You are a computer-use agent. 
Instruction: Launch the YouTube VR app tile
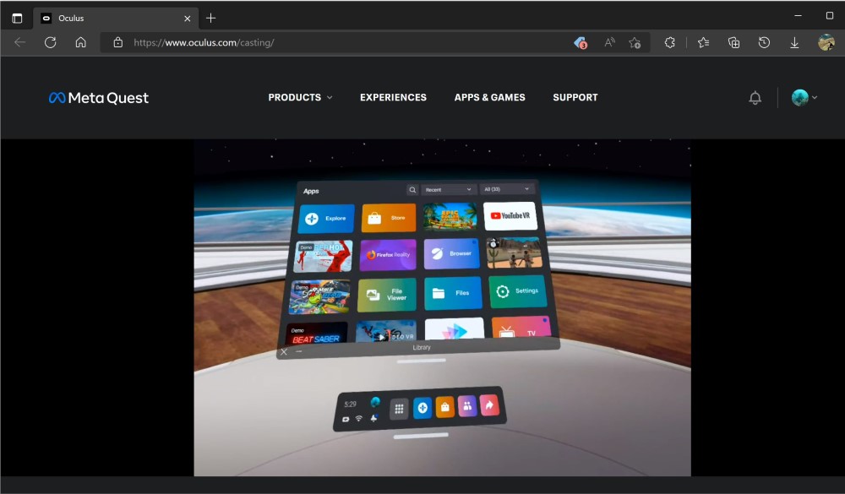510,215
